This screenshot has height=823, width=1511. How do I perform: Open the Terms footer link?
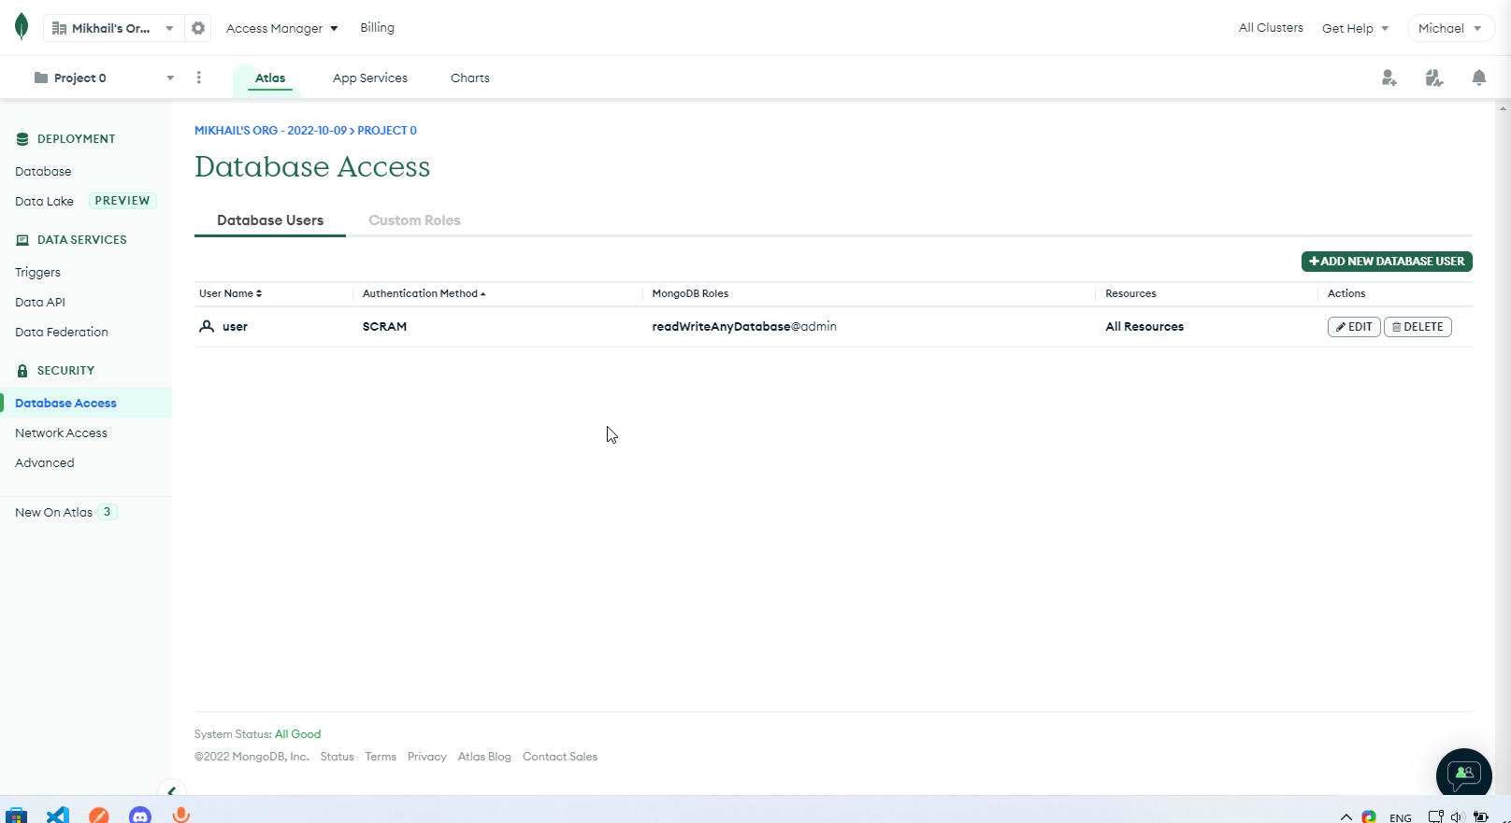(381, 757)
